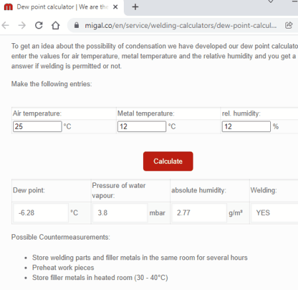The width and height of the screenshot is (298, 290).
Task: Select the Dew point calculator tab
Action: coord(62,7)
